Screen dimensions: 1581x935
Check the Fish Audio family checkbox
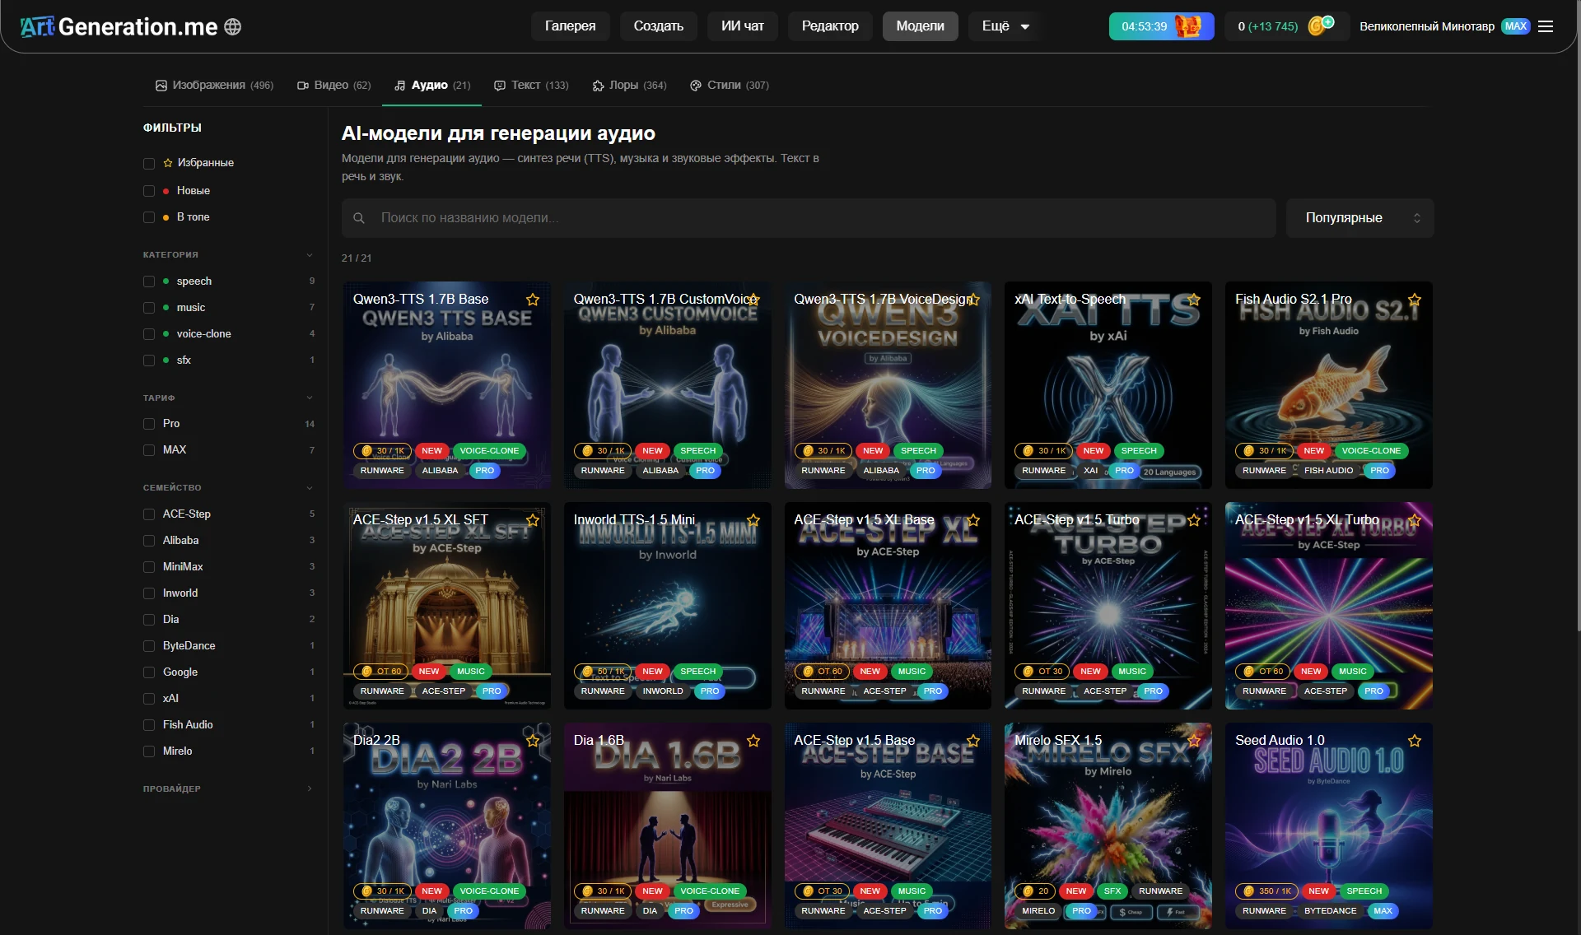[149, 725]
